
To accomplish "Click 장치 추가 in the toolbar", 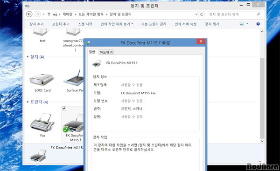I will 36,24.
